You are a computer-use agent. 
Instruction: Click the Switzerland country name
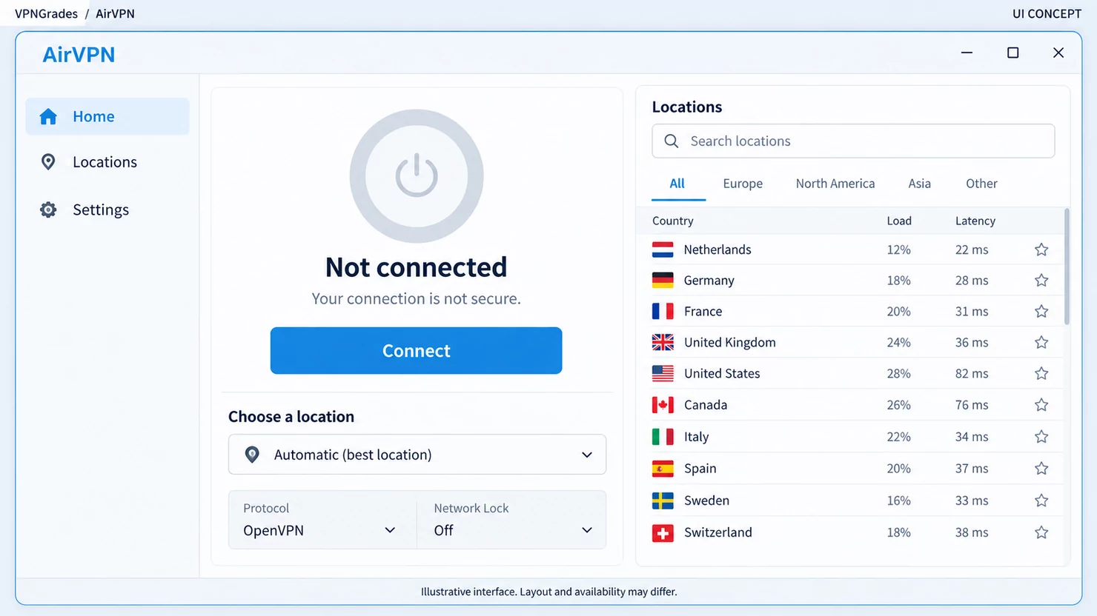pos(717,532)
